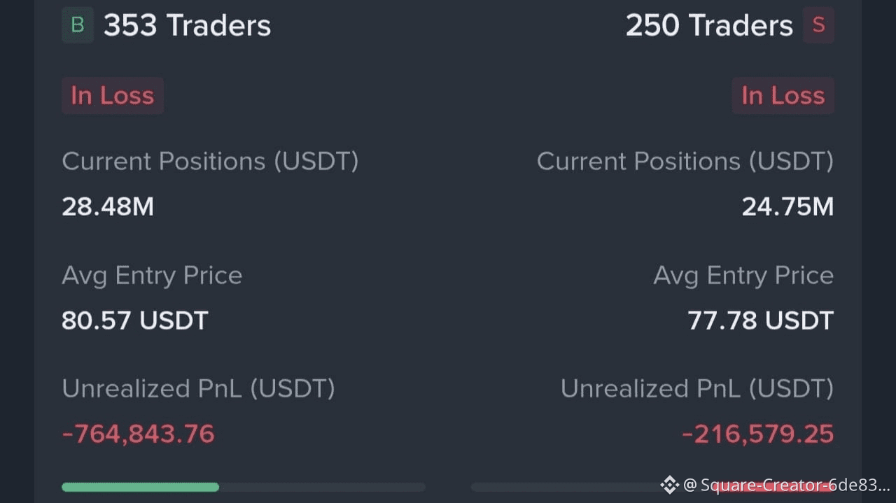Select the left In Loss badge
Viewport: 896px width, 503px height.
113,96
